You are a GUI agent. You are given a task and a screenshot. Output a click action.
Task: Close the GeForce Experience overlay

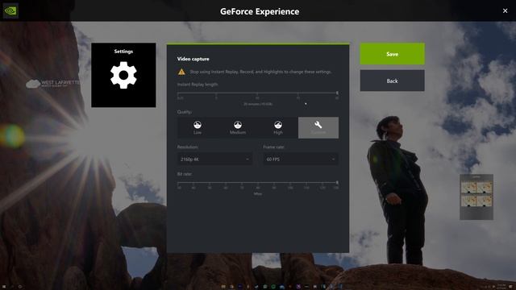(506, 10)
